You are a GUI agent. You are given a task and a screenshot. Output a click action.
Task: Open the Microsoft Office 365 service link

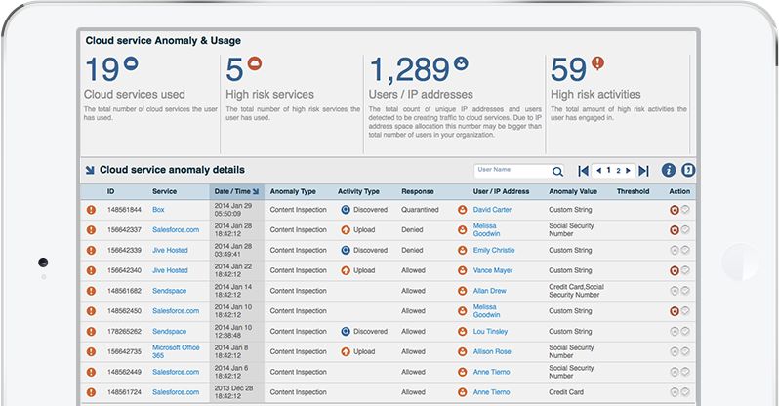176,351
